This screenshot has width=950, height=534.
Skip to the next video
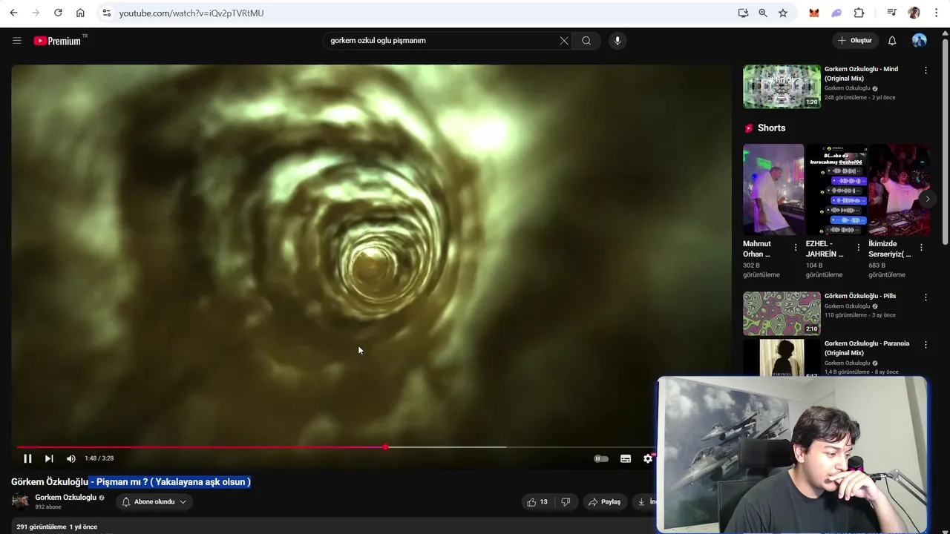(x=49, y=458)
